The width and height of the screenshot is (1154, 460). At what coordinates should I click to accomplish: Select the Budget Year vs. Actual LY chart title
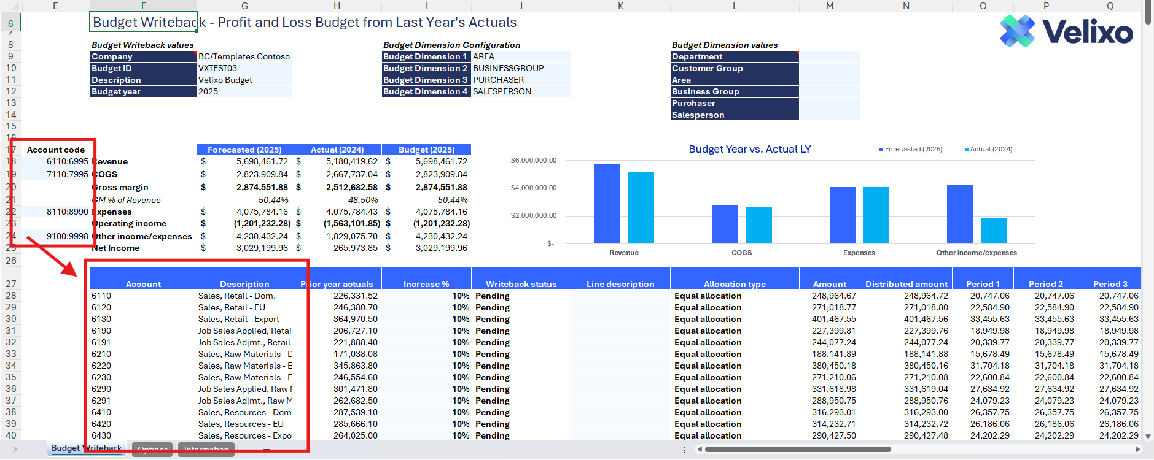click(749, 149)
